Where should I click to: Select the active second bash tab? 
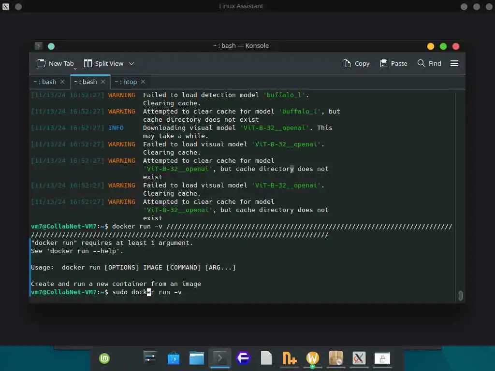pos(86,82)
